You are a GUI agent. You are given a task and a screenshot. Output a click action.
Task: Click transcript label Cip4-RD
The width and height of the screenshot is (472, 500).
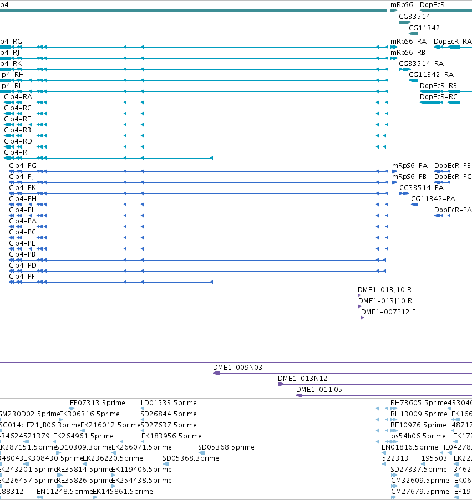[x=18, y=141]
